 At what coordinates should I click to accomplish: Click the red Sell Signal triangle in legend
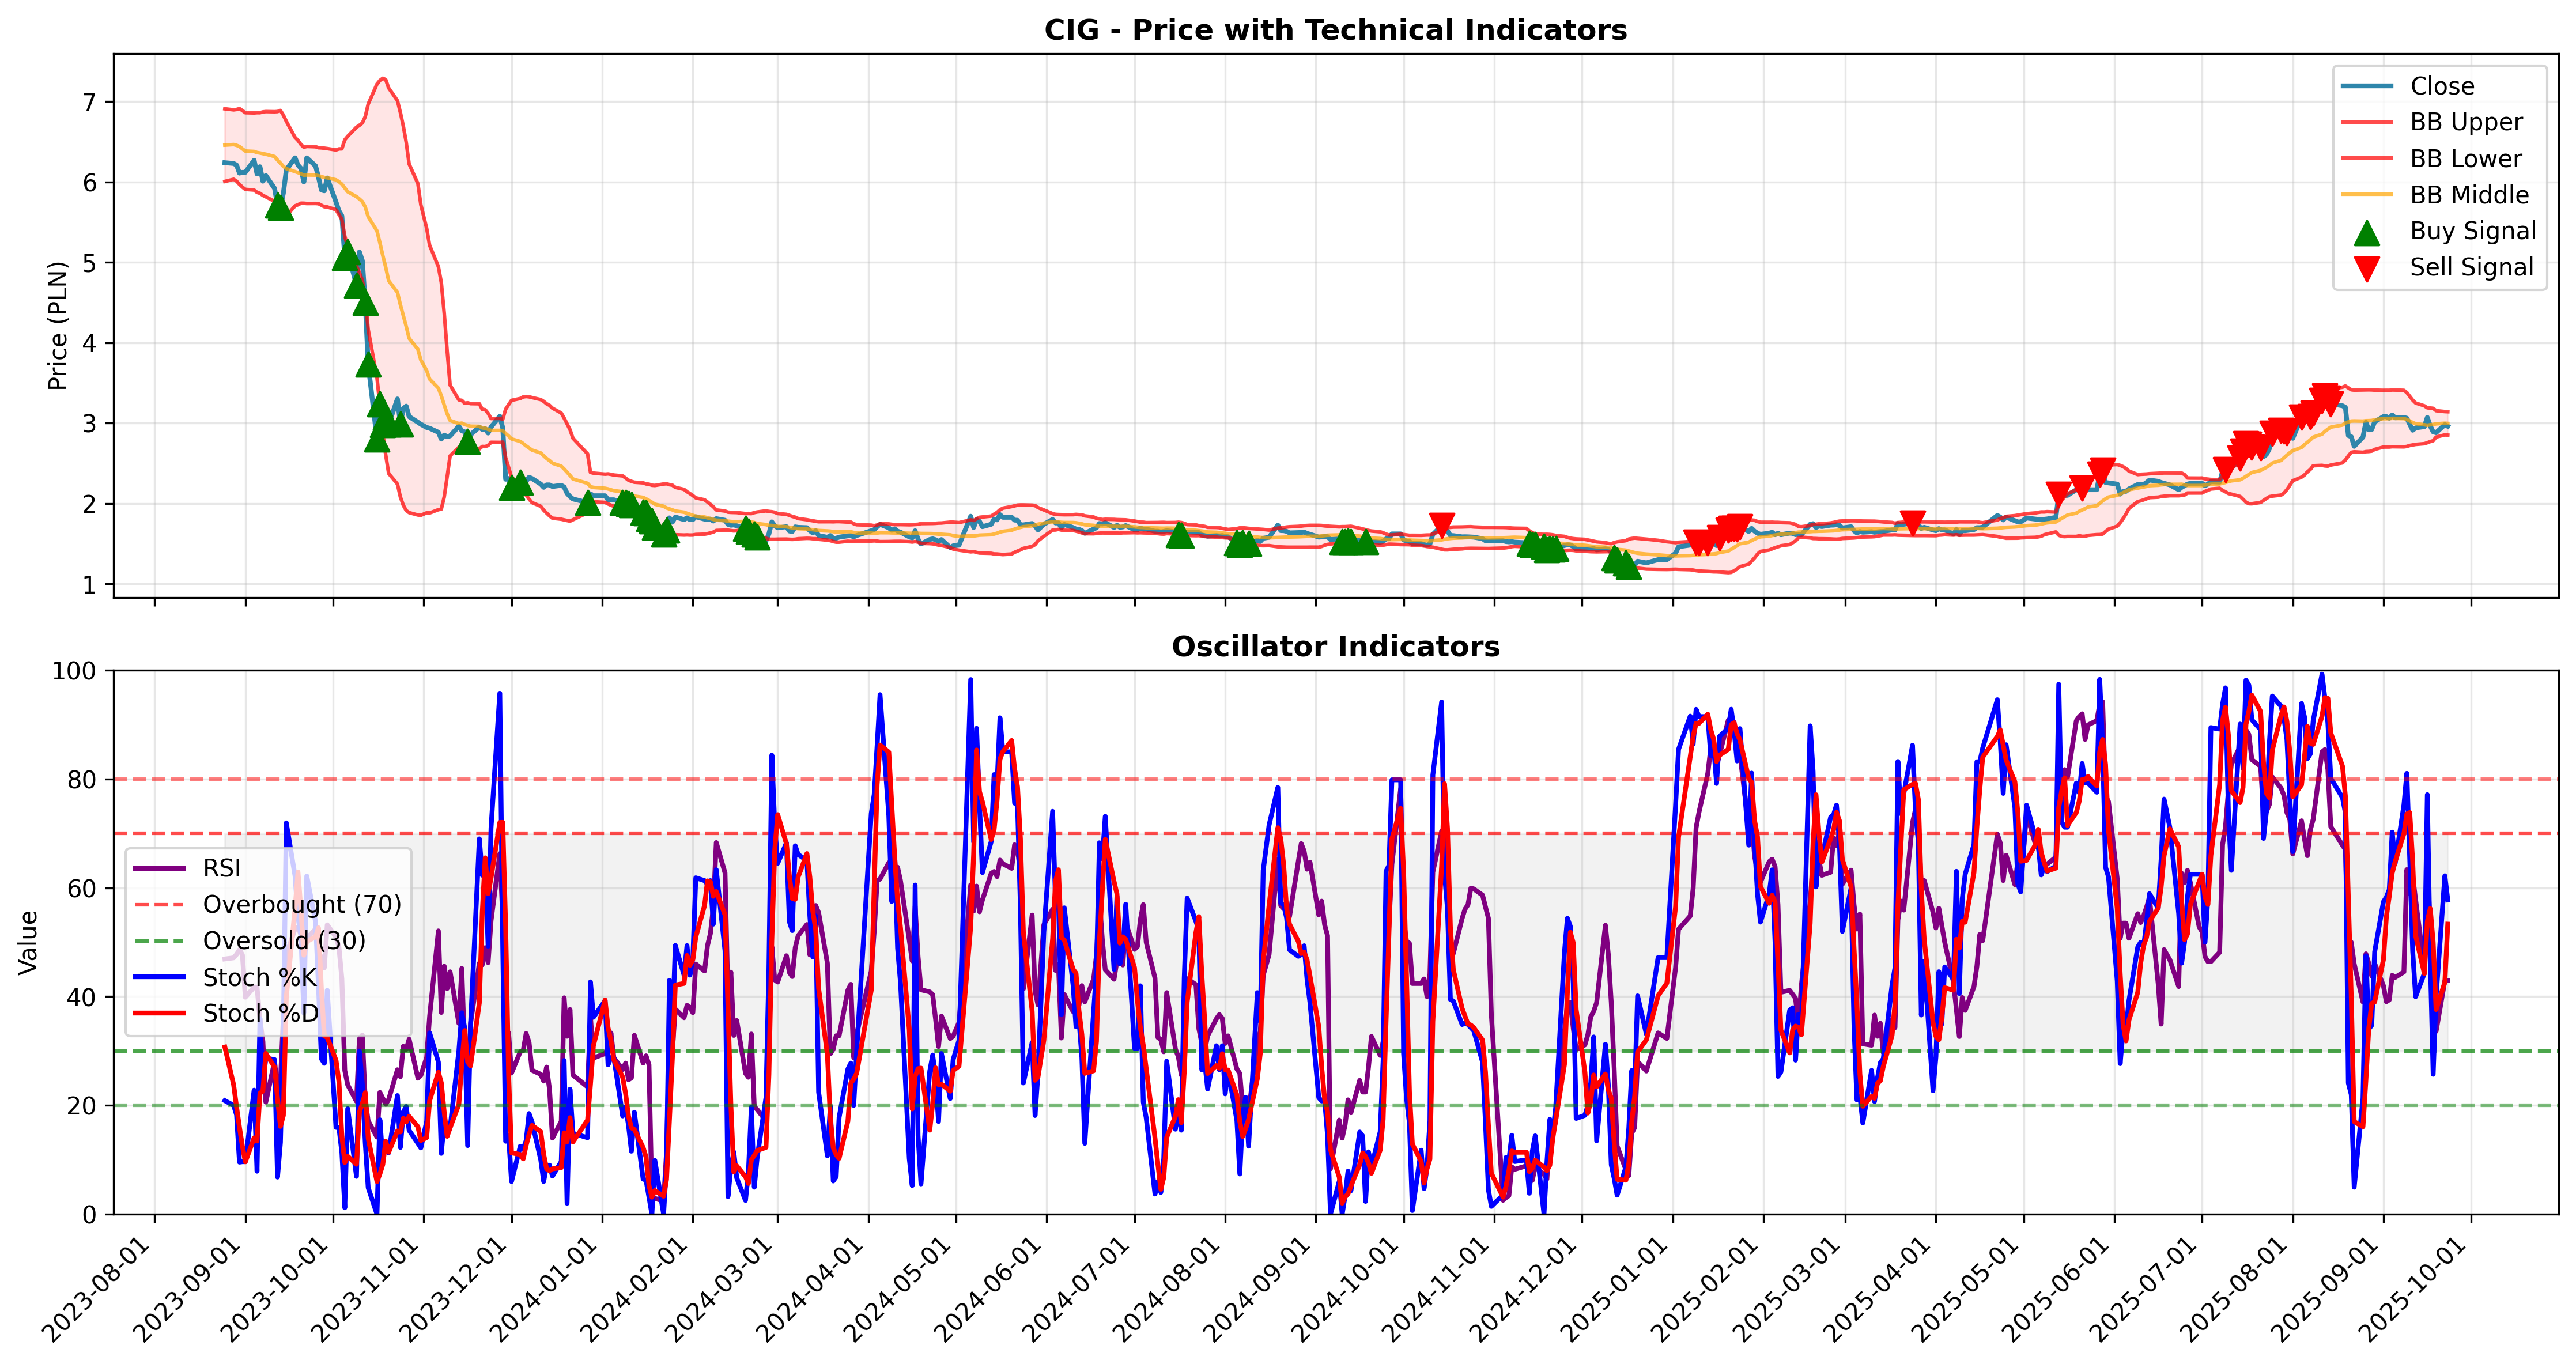tap(2366, 268)
